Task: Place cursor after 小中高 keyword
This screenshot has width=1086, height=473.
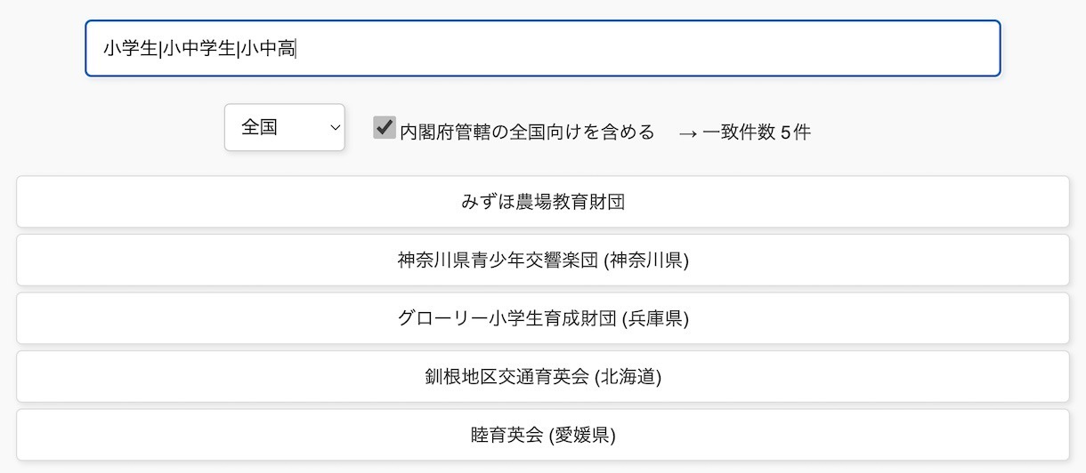Action: pos(296,48)
